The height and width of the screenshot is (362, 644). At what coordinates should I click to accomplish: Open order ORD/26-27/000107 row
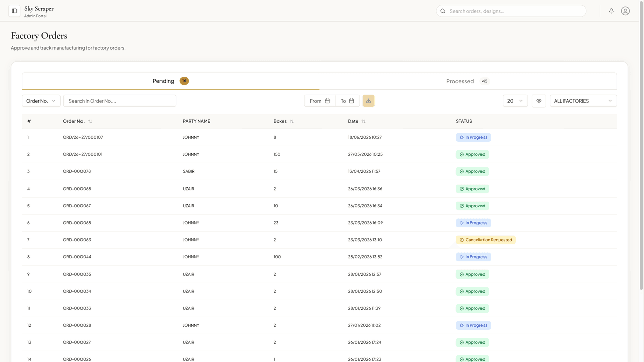319,137
